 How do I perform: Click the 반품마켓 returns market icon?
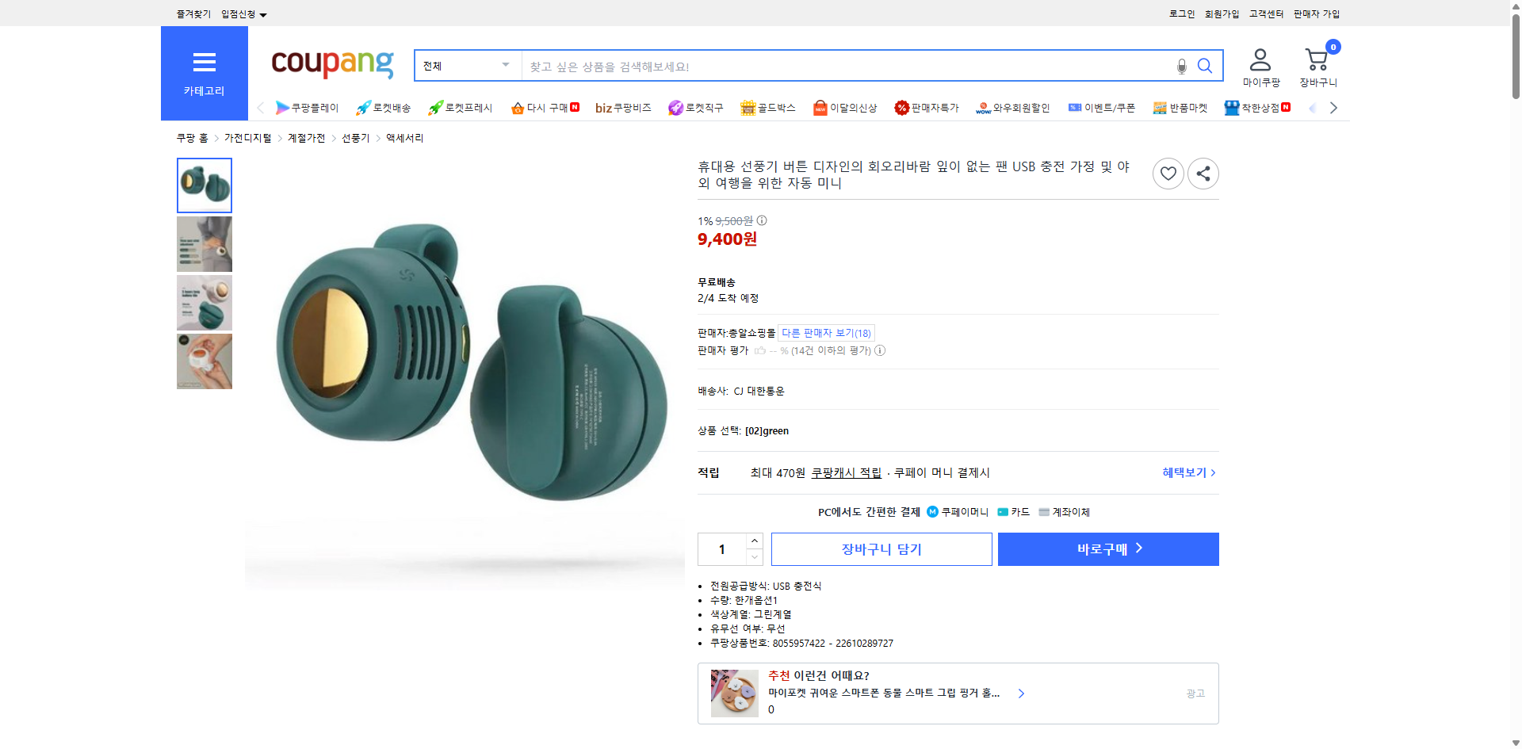(1159, 108)
